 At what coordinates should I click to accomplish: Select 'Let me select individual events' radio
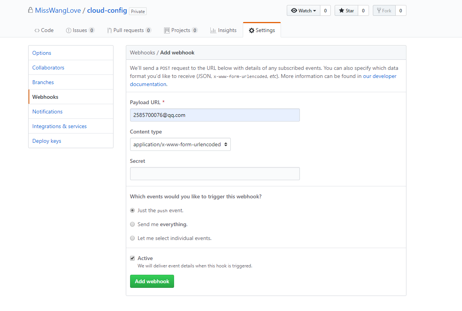132,238
